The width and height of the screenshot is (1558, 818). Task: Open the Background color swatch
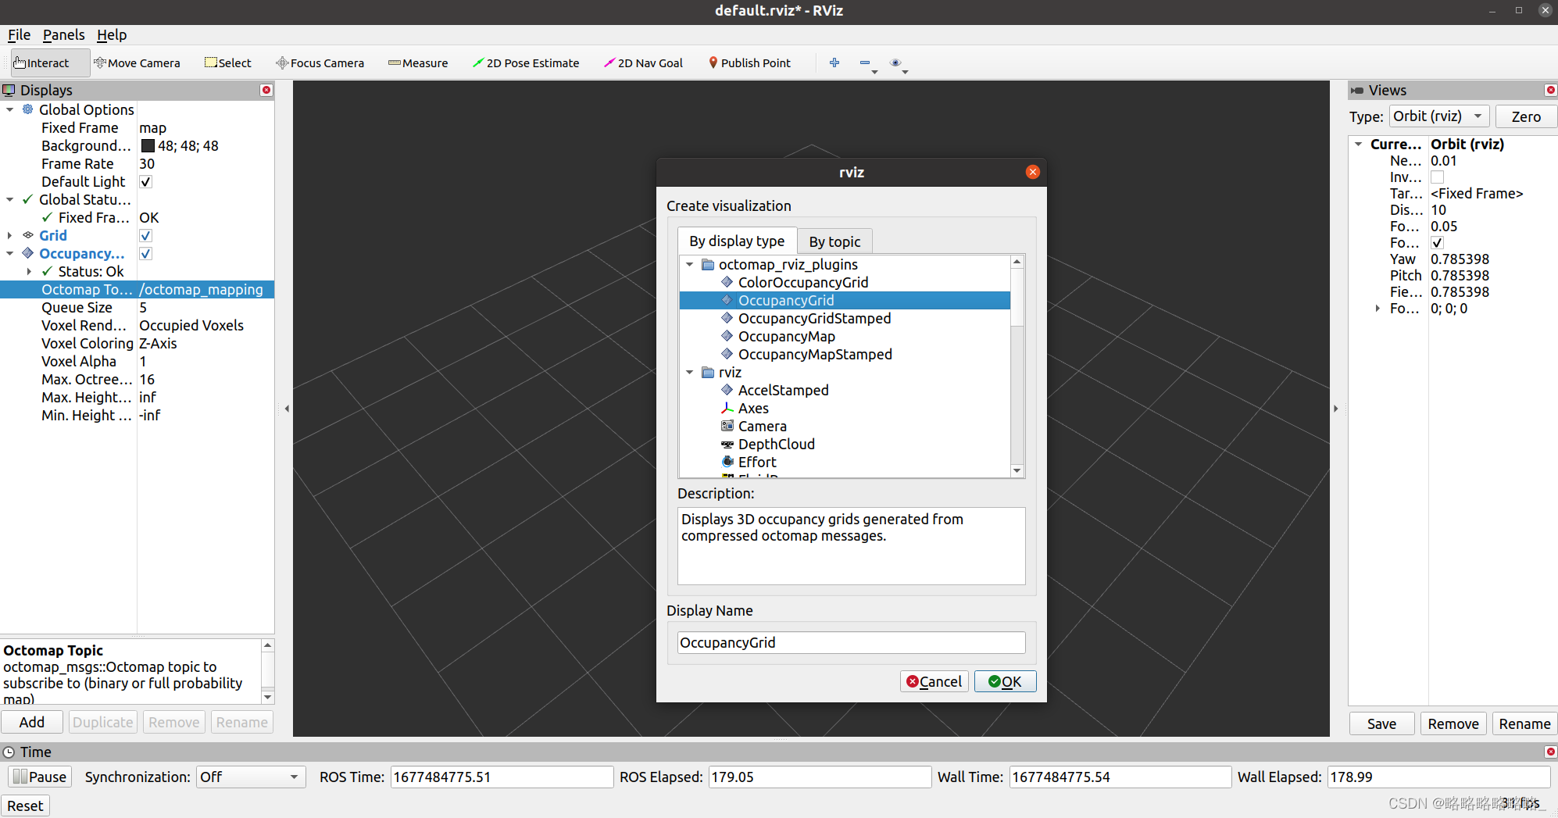148,145
